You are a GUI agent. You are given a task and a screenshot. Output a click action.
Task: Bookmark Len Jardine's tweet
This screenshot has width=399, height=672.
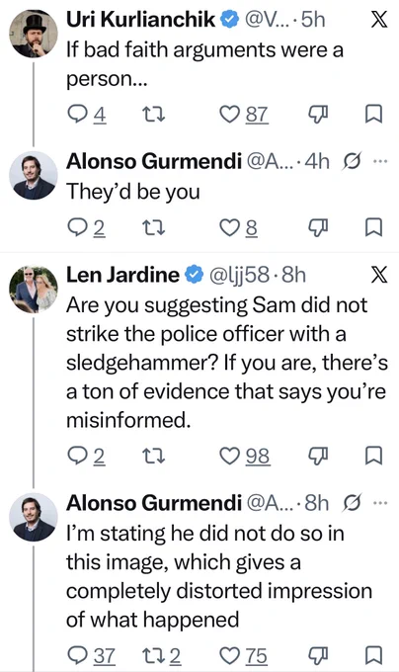click(x=373, y=456)
